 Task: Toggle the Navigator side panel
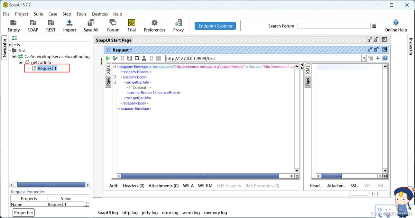(4, 48)
